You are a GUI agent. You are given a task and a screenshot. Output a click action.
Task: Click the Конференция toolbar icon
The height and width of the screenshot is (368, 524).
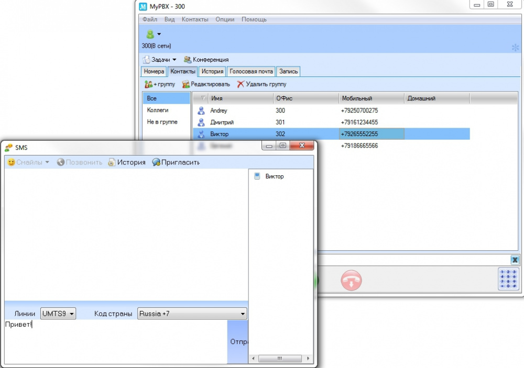pyautogui.click(x=187, y=60)
